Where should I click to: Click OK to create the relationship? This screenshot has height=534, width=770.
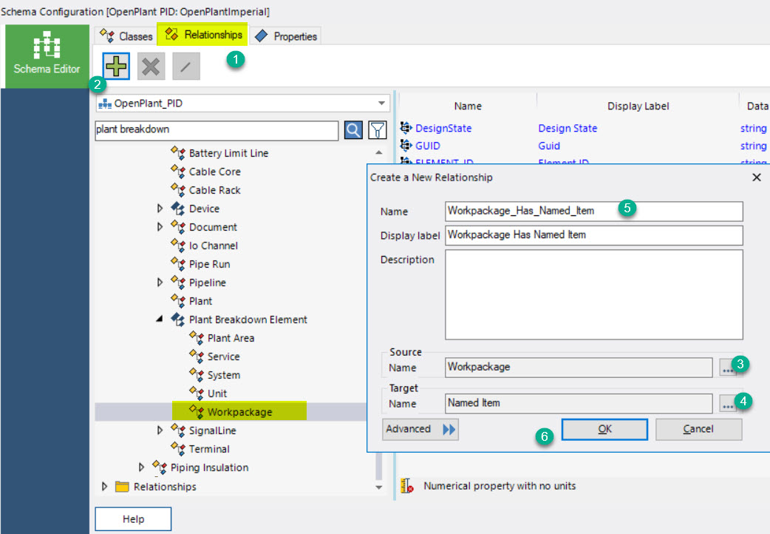pos(604,429)
